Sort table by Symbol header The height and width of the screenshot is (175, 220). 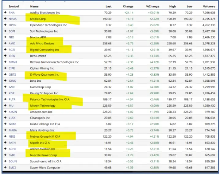pos(14,6)
